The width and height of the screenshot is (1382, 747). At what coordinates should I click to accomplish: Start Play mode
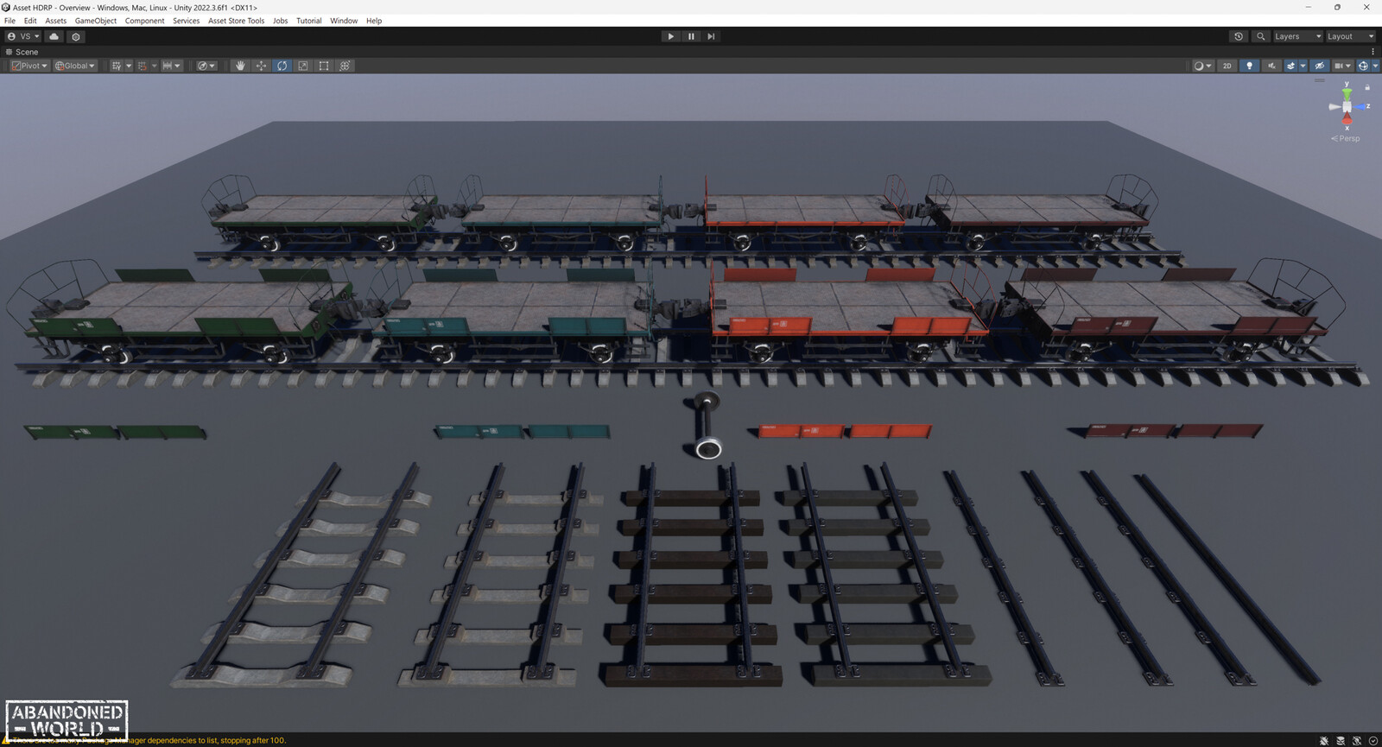click(x=670, y=36)
